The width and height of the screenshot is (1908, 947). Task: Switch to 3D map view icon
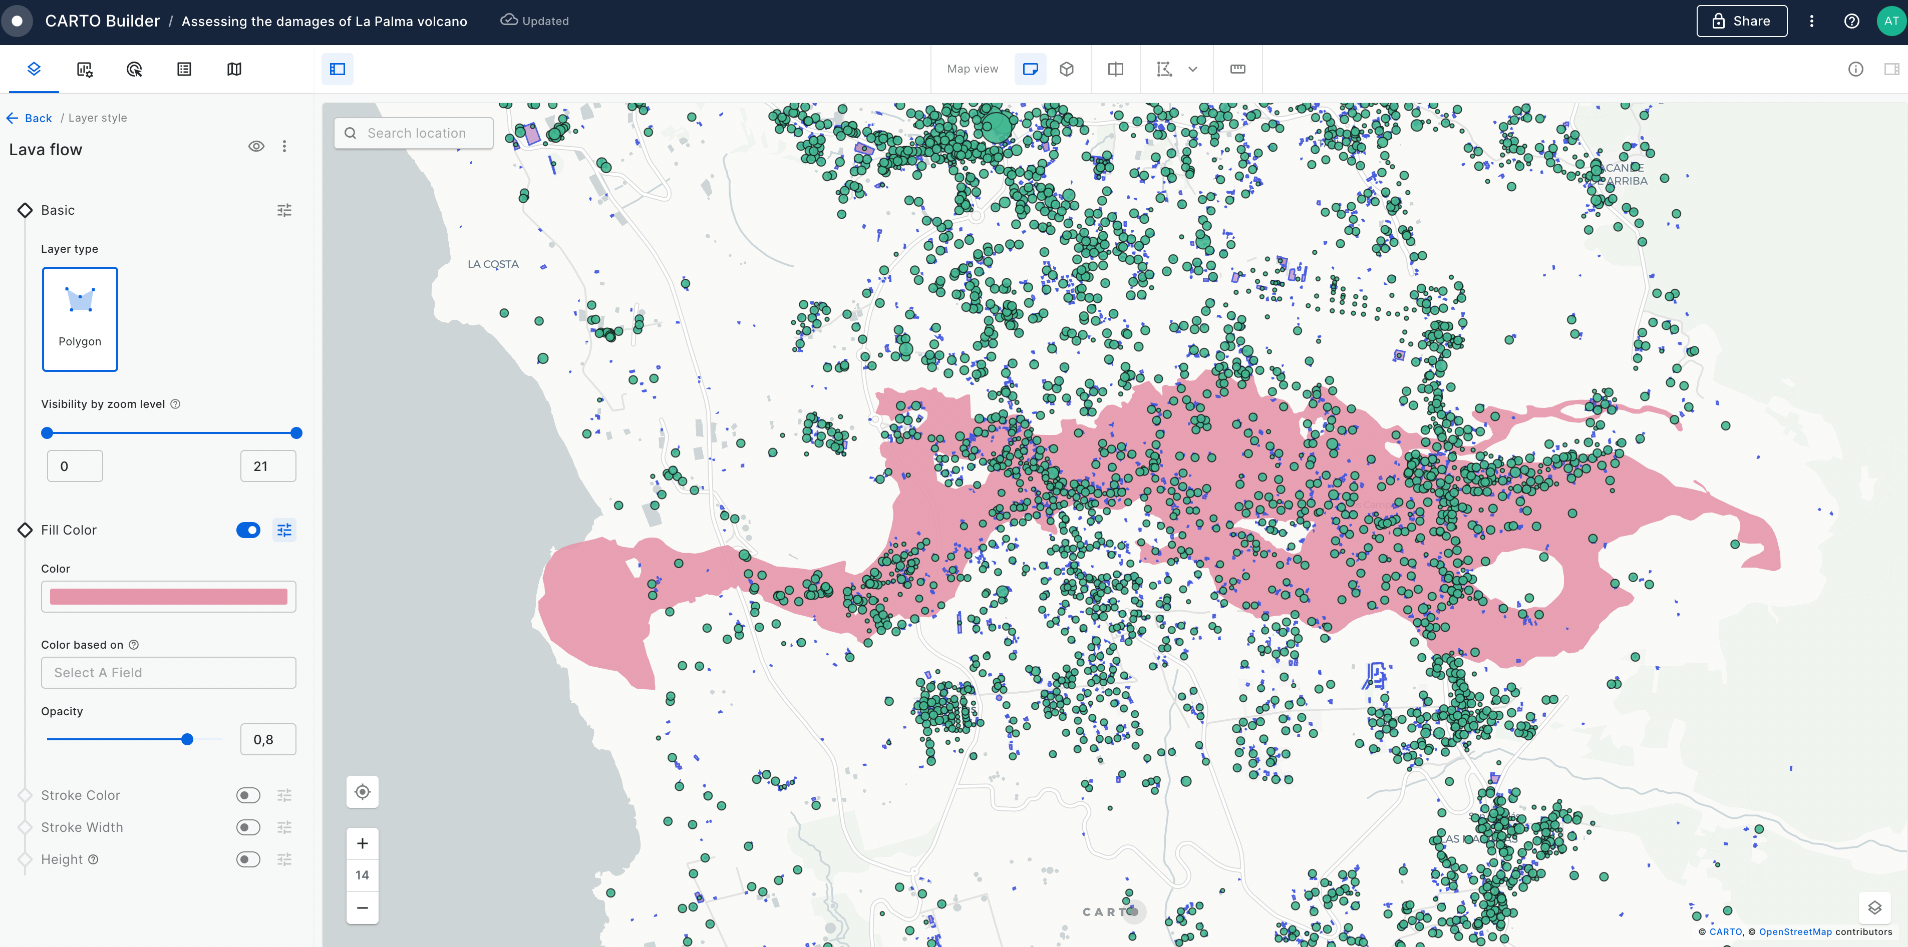(1067, 69)
